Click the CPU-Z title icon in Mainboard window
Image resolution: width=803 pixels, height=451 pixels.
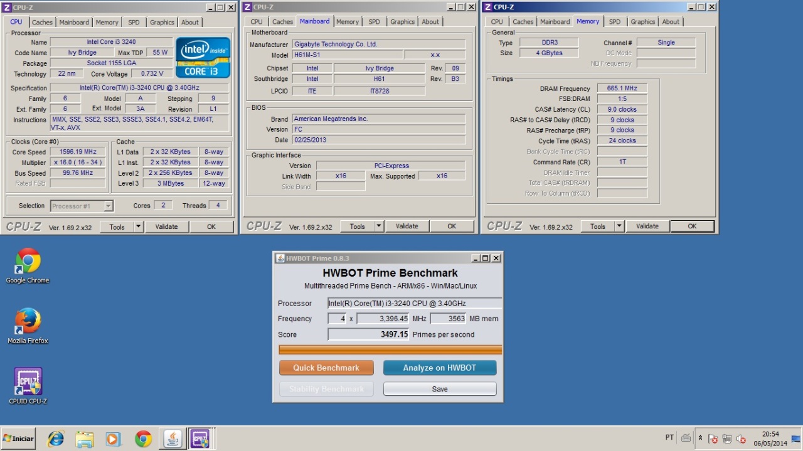pos(247,7)
